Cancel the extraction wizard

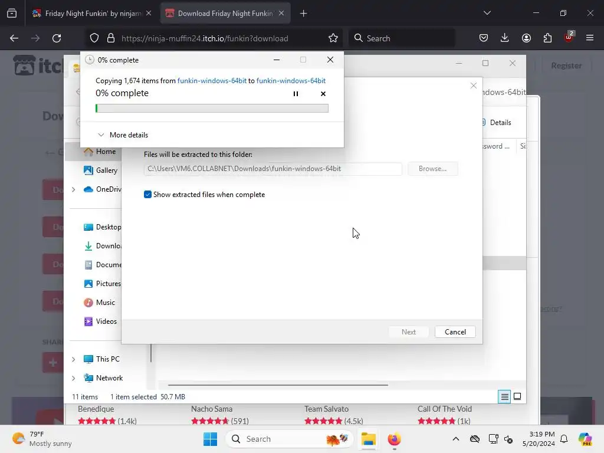pos(455,332)
